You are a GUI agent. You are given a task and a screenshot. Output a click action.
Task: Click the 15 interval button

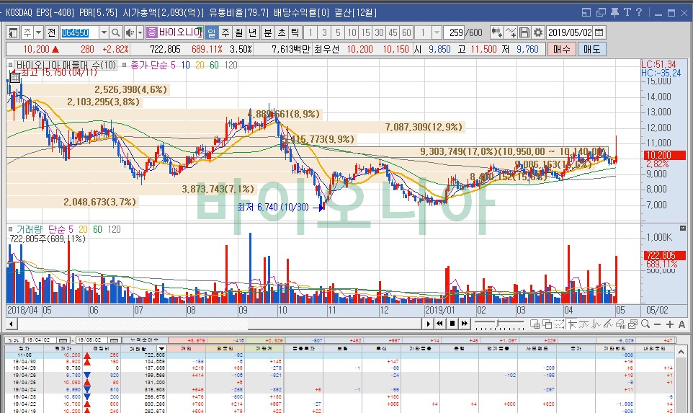[365, 32]
